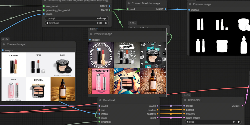
Task: Increase the KSampler seed with the right arrow
Action: 239,122
